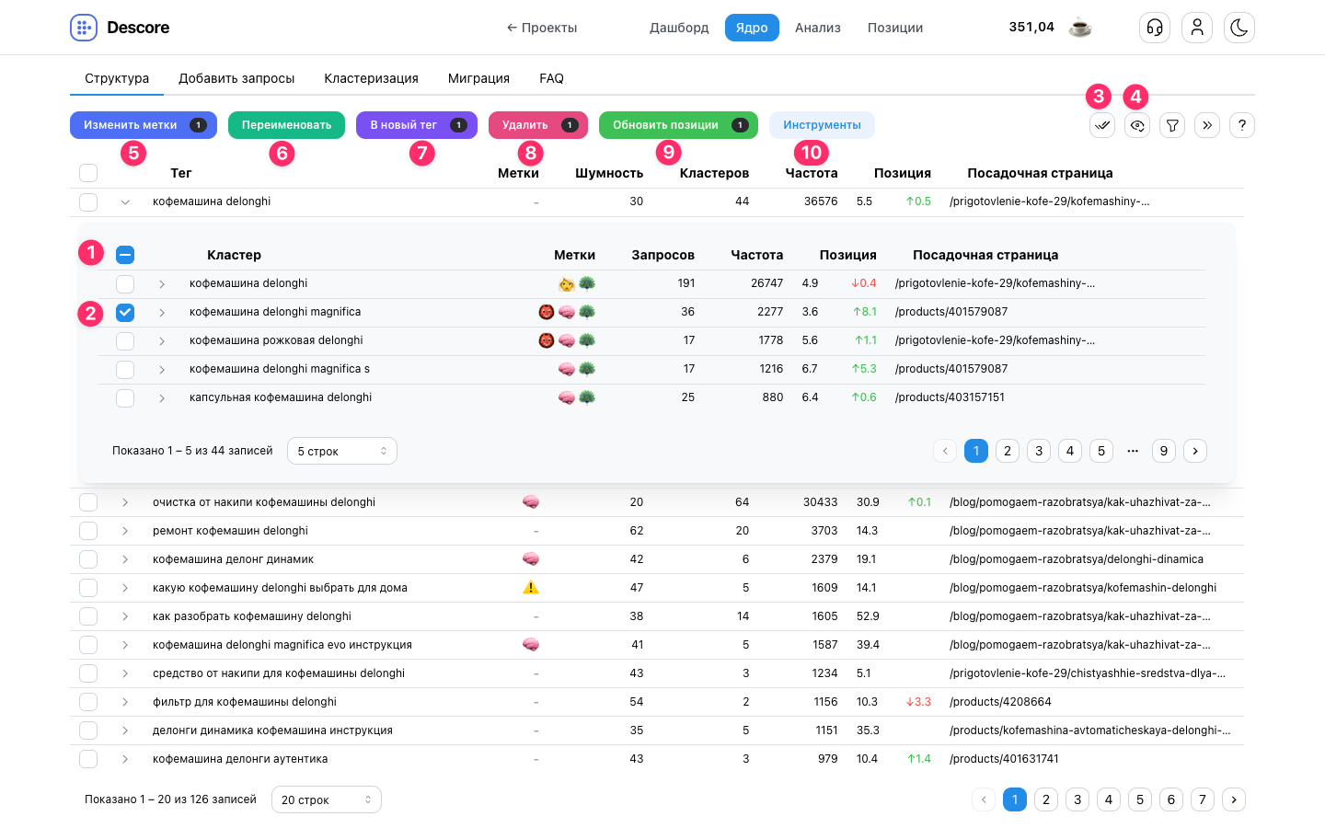Uncheck the кофемашина delonghi magnifica cluster checkbox

(x=125, y=313)
